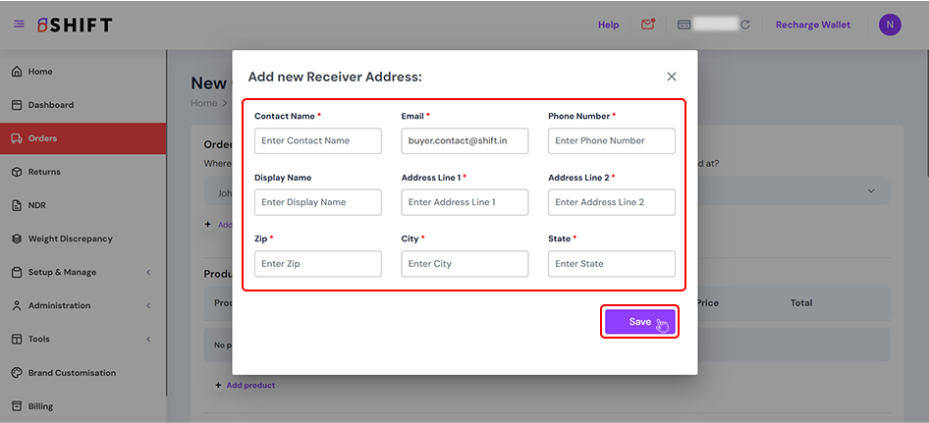Go to the Returns menu item

(x=44, y=172)
